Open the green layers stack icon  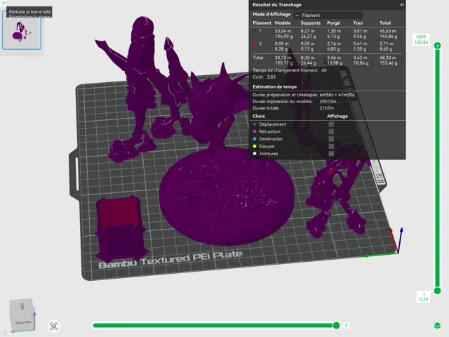pos(437,326)
